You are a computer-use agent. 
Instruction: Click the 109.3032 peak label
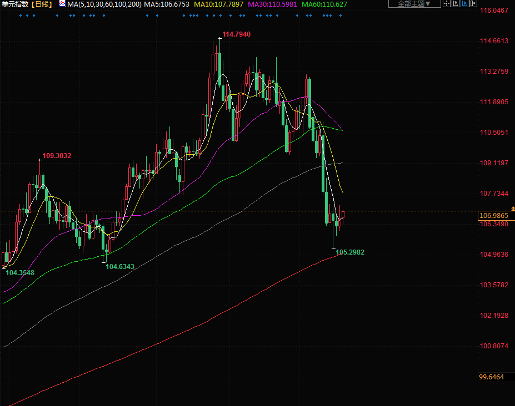(57, 156)
